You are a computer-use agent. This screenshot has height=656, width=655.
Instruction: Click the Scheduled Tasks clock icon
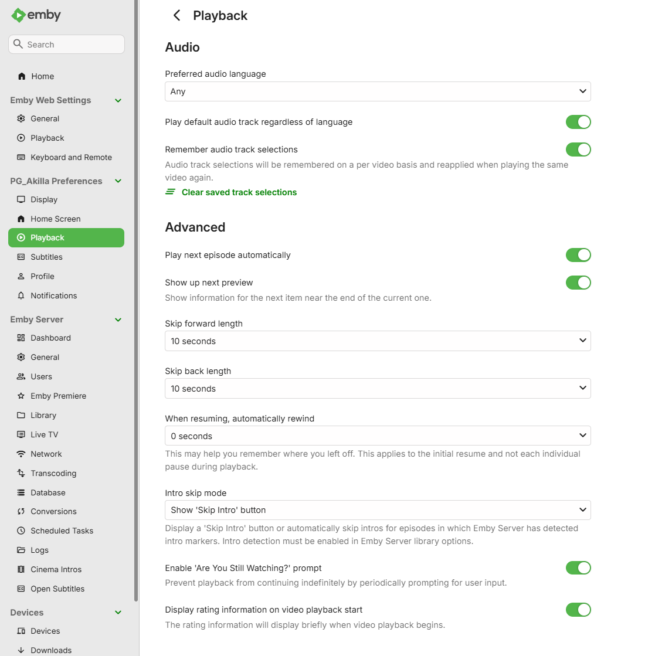pos(21,531)
